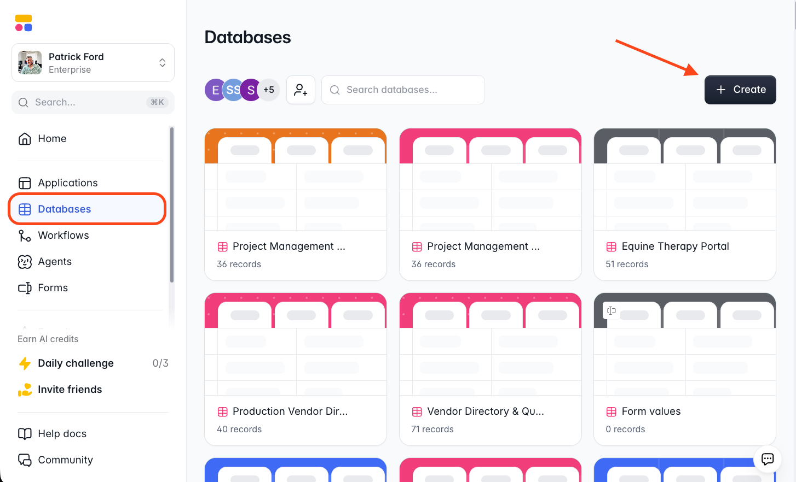Click the Forms icon in the sidebar
The width and height of the screenshot is (796, 482).
(25, 288)
